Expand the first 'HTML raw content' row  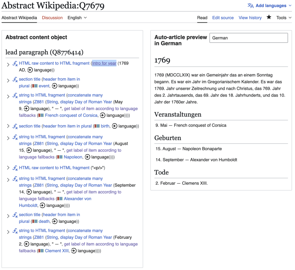click(8, 65)
